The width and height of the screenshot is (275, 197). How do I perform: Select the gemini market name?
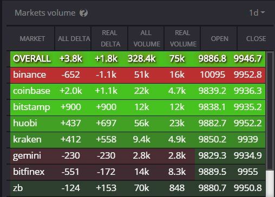pos(27,156)
